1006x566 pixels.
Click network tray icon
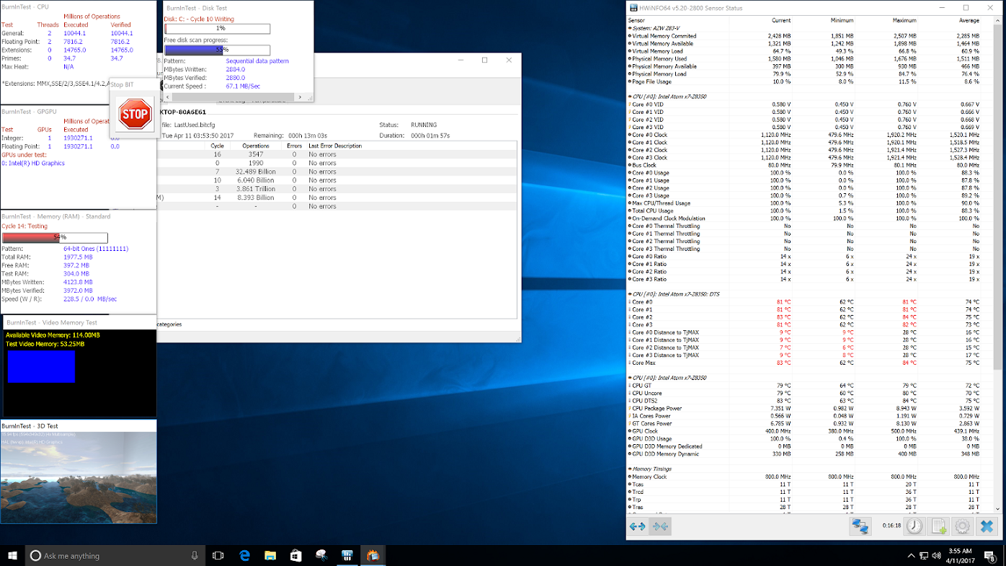924,556
